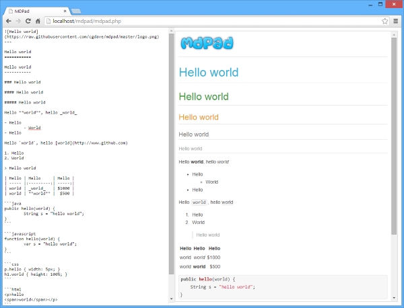Click the '##### Hello world' line in the editor

(x=25, y=102)
